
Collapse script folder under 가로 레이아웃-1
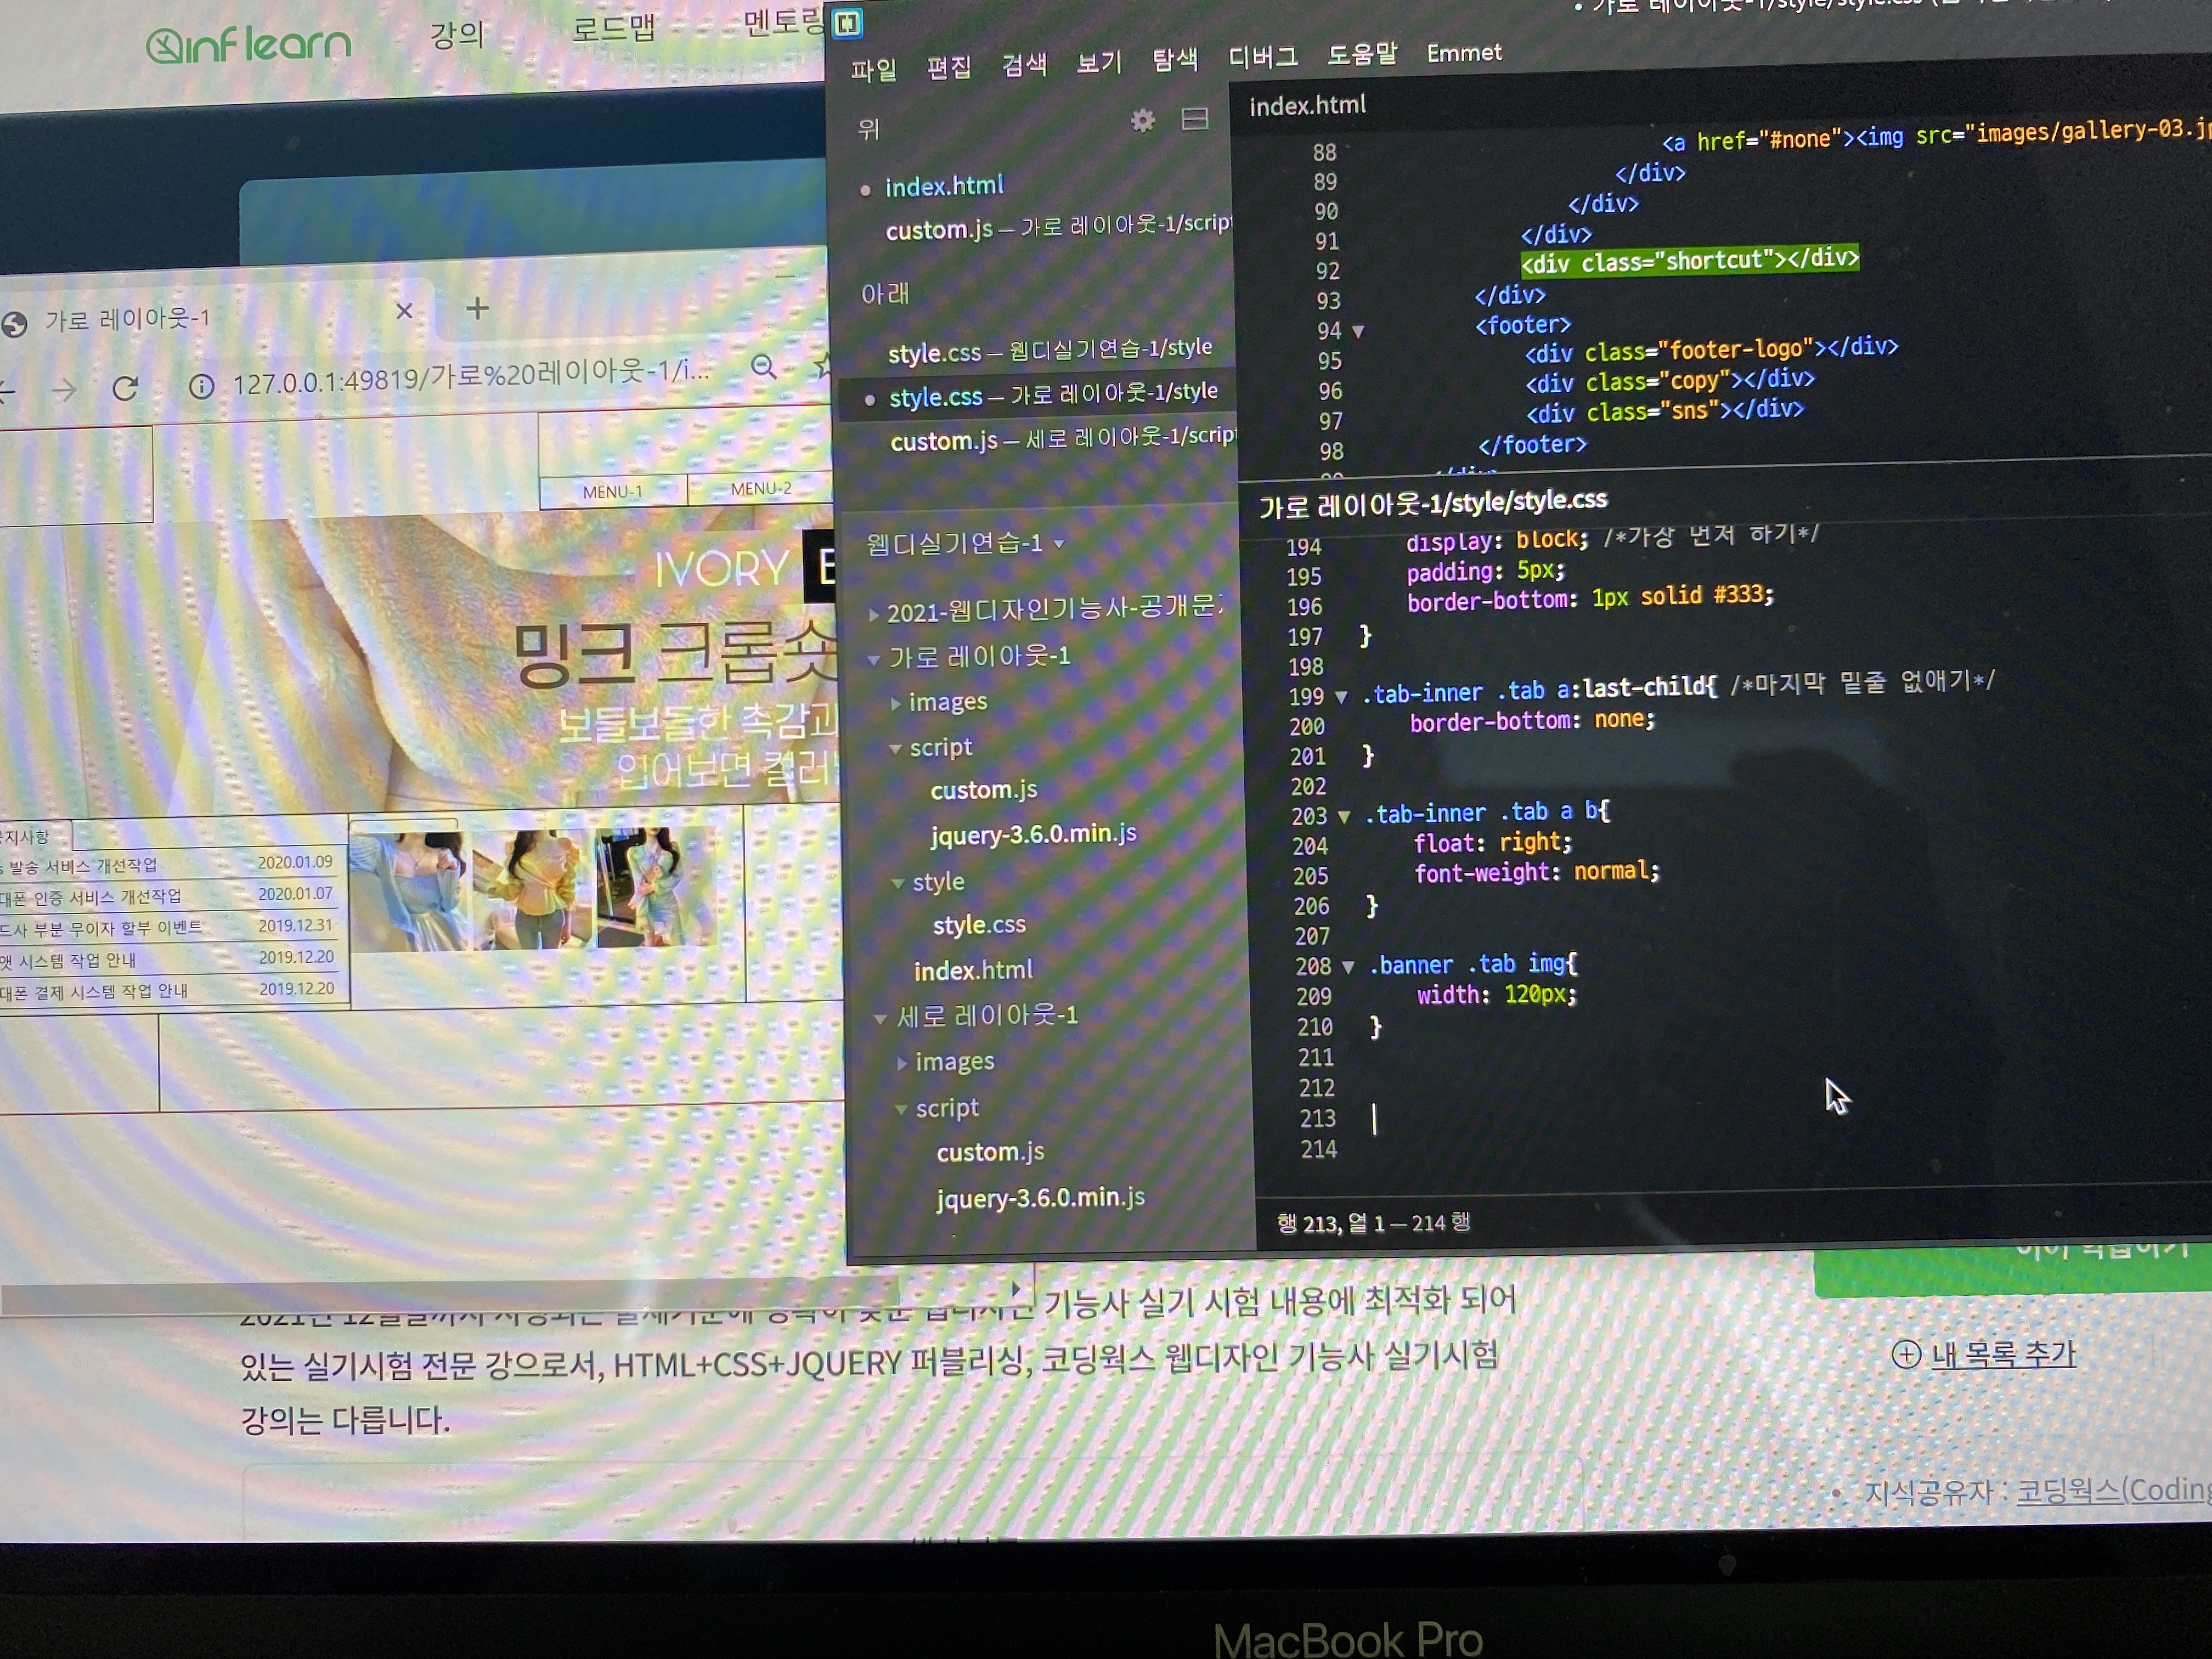(896, 749)
